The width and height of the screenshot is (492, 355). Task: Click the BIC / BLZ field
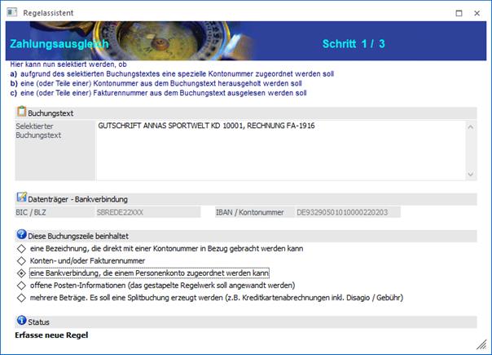(x=147, y=212)
